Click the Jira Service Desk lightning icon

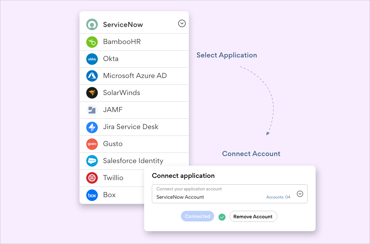(92, 127)
